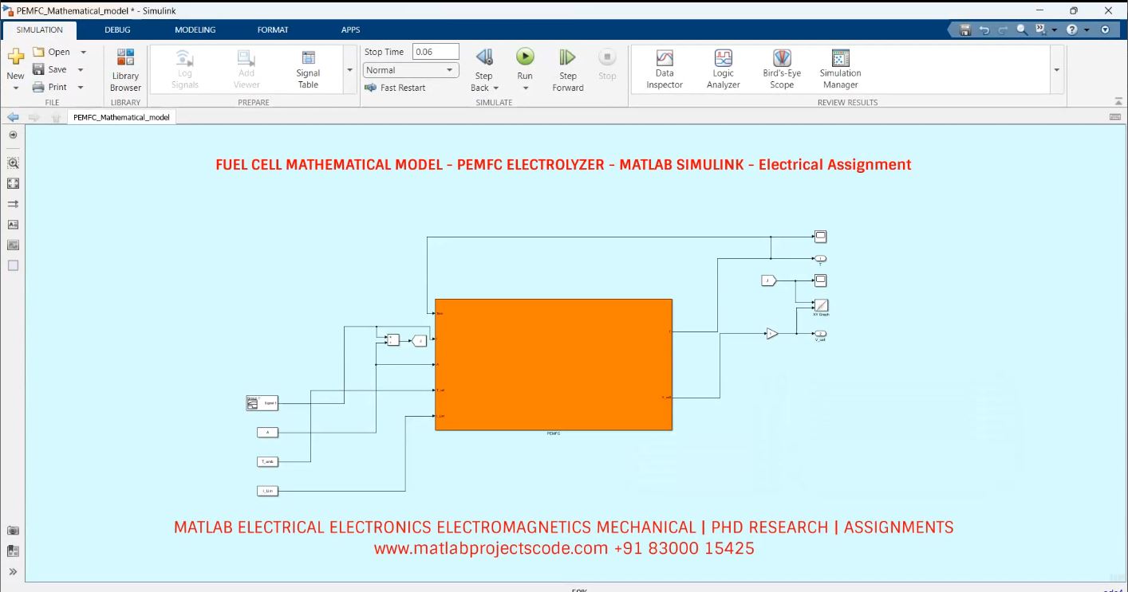Switch to the MODELING ribbon tab
Image resolution: width=1128 pixels, height=592 pixels.
194,29
